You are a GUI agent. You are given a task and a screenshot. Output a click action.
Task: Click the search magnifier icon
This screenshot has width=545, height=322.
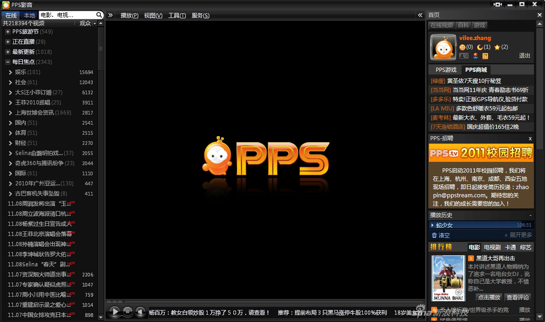point(99,15)
